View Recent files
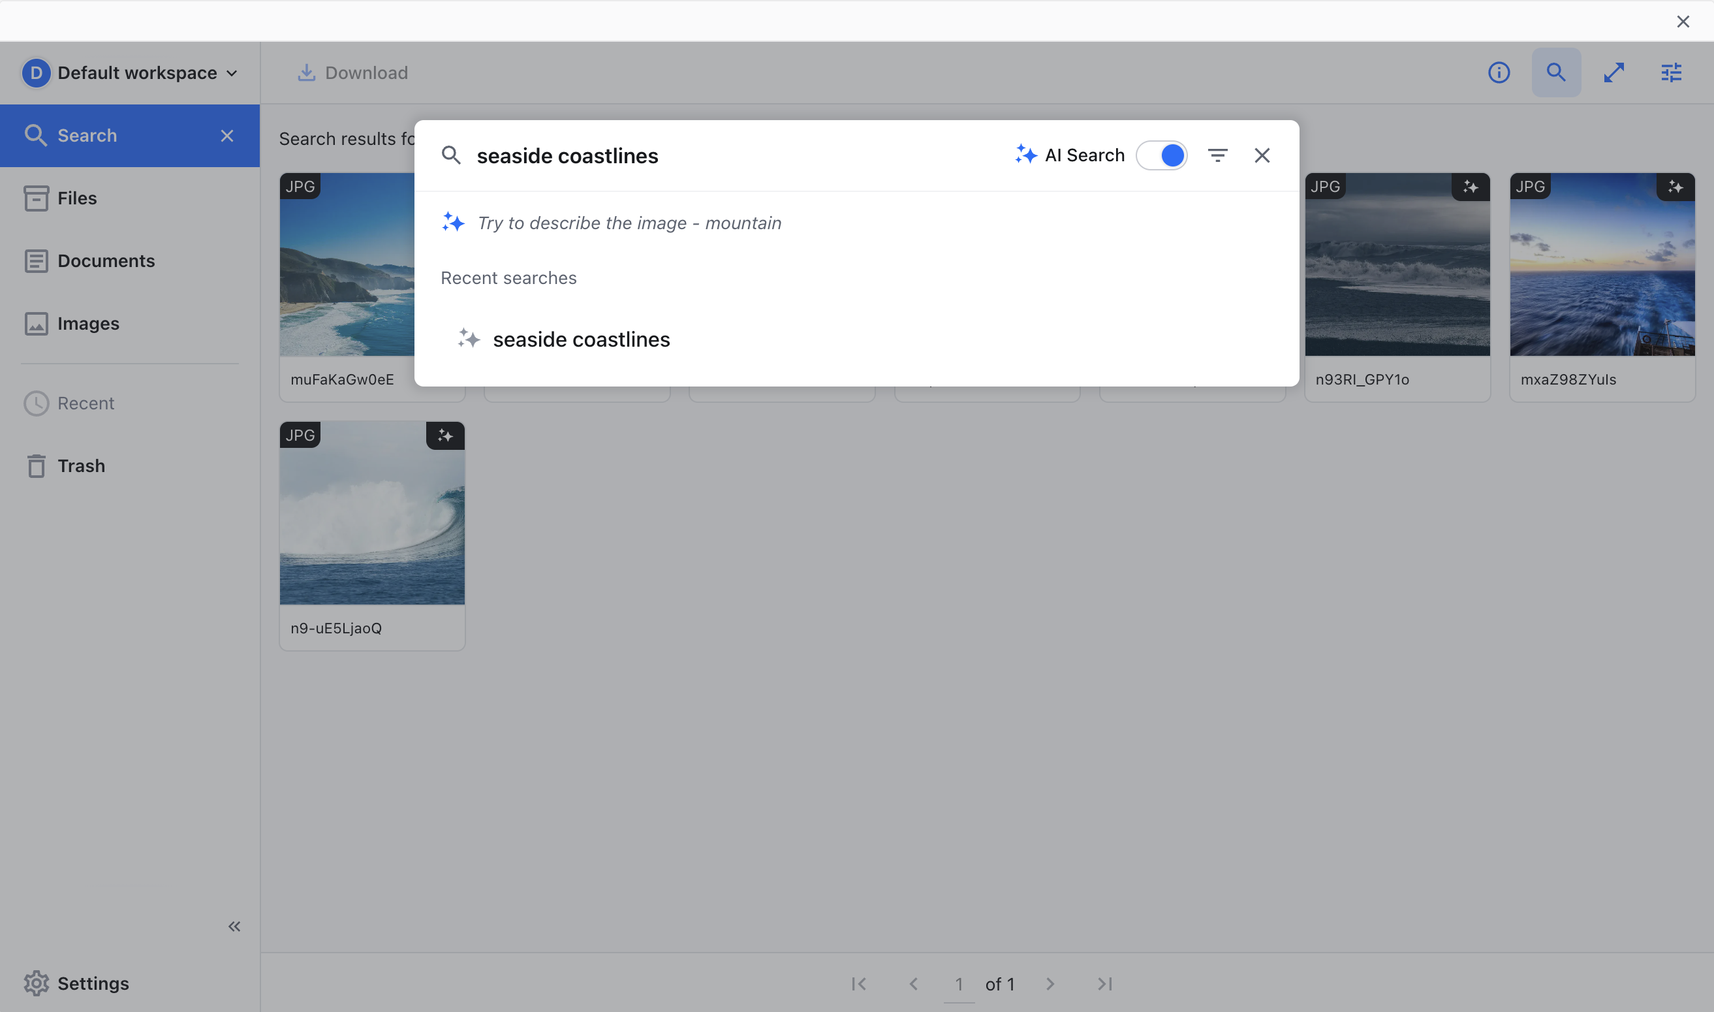 86,403
